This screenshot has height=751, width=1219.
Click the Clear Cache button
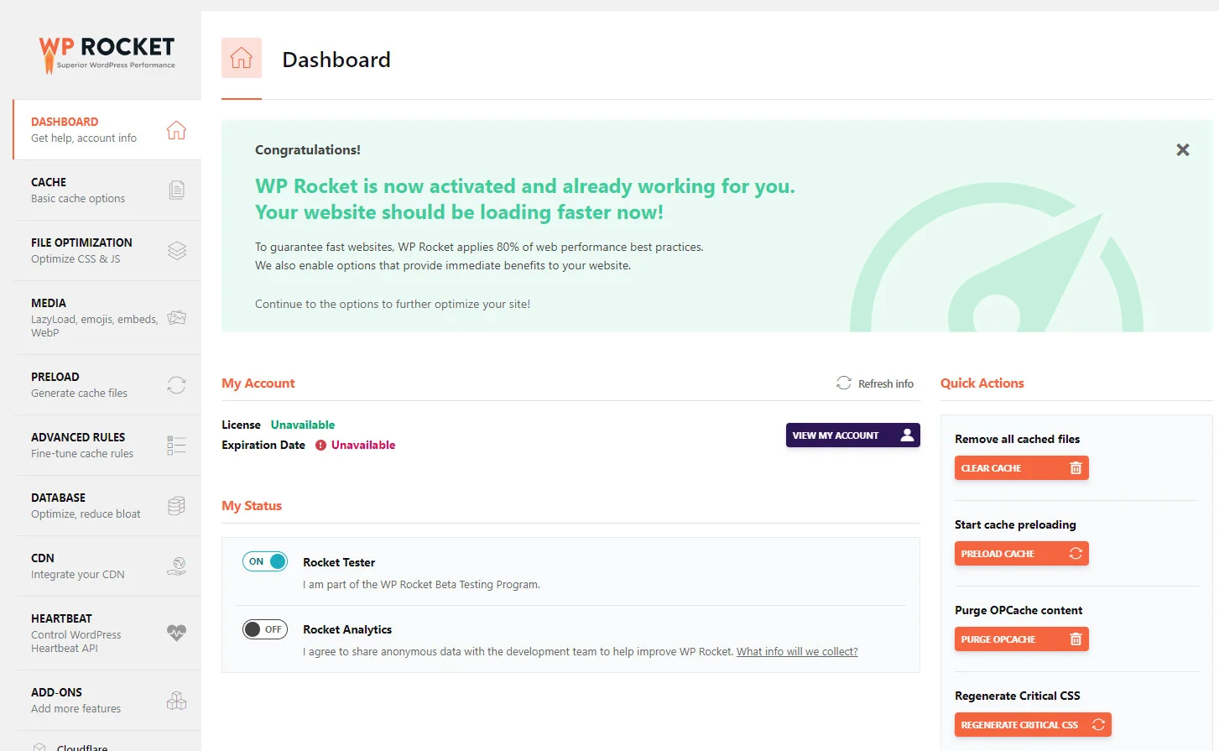(1022, 468)
